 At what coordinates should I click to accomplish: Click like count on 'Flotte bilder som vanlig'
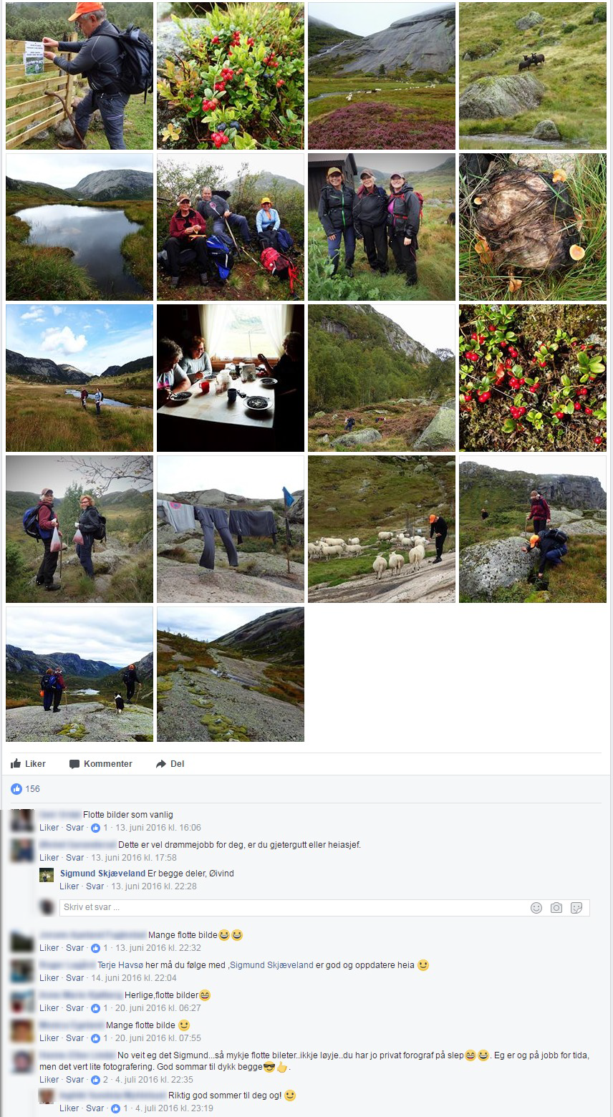[x=100, y=828]
